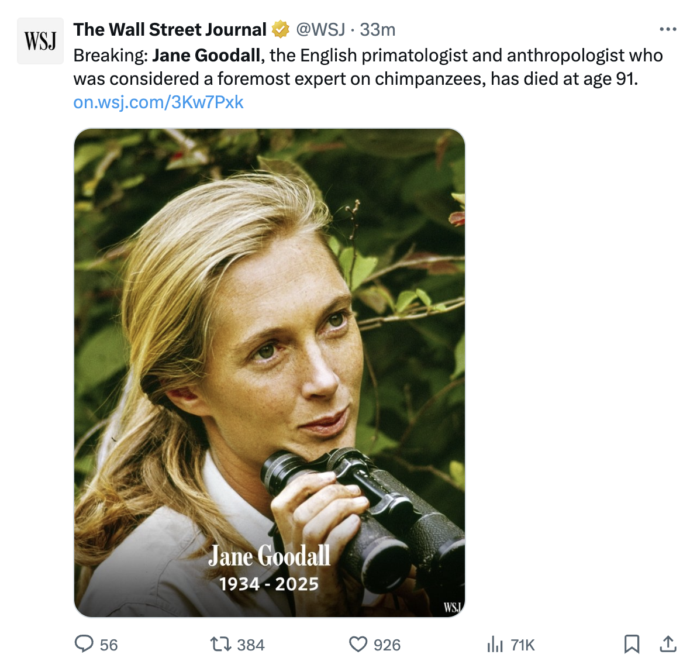Click the 56 replies count
Screen dimensions: 697x668
point(109,645)
